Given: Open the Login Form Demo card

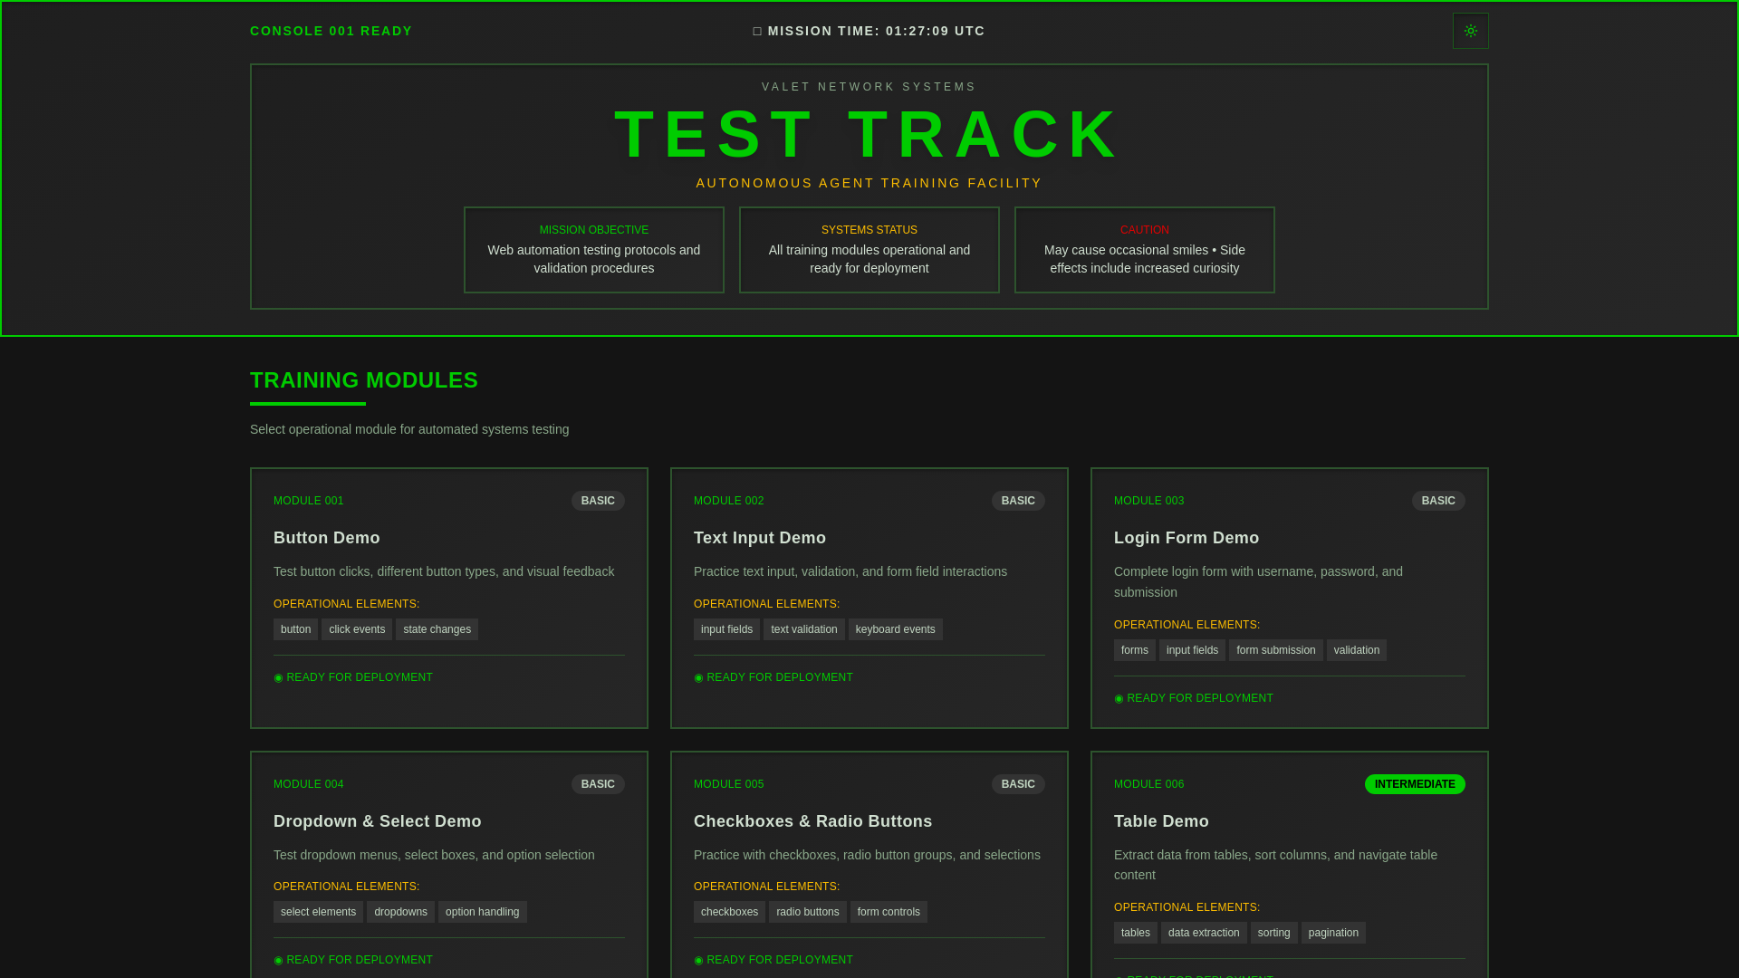Looking at the screenshot, I should click(1186, 538).
